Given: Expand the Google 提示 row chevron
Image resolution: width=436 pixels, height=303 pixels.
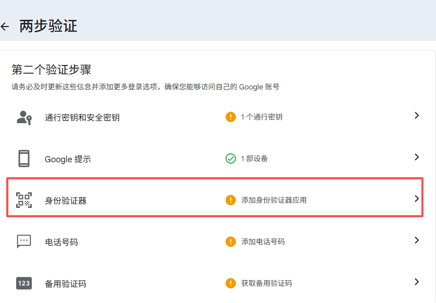Looking at the screenshot, I should tap(417, 157).
